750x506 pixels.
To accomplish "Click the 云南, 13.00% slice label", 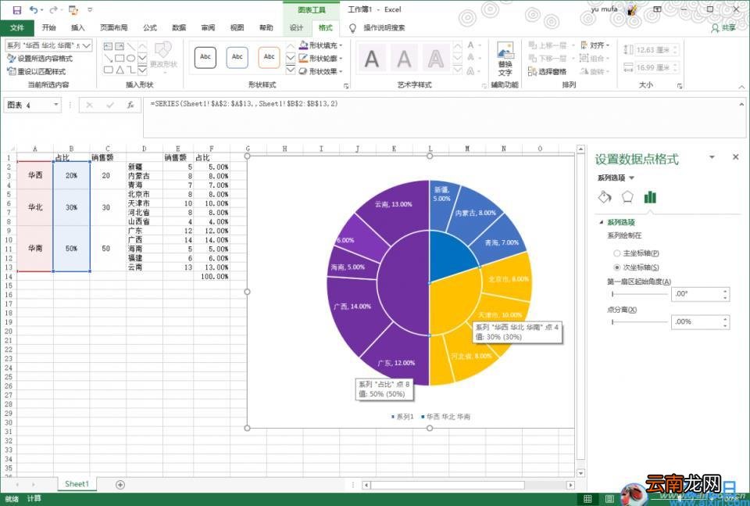I will 393,204.
